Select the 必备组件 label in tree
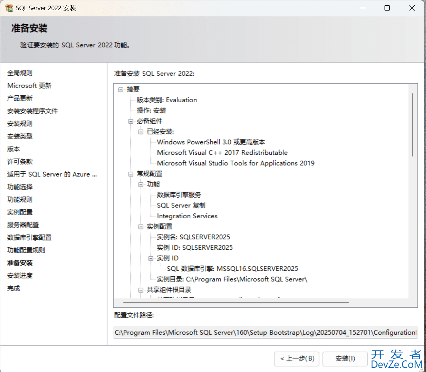426x372 pixels. [149, 121]
